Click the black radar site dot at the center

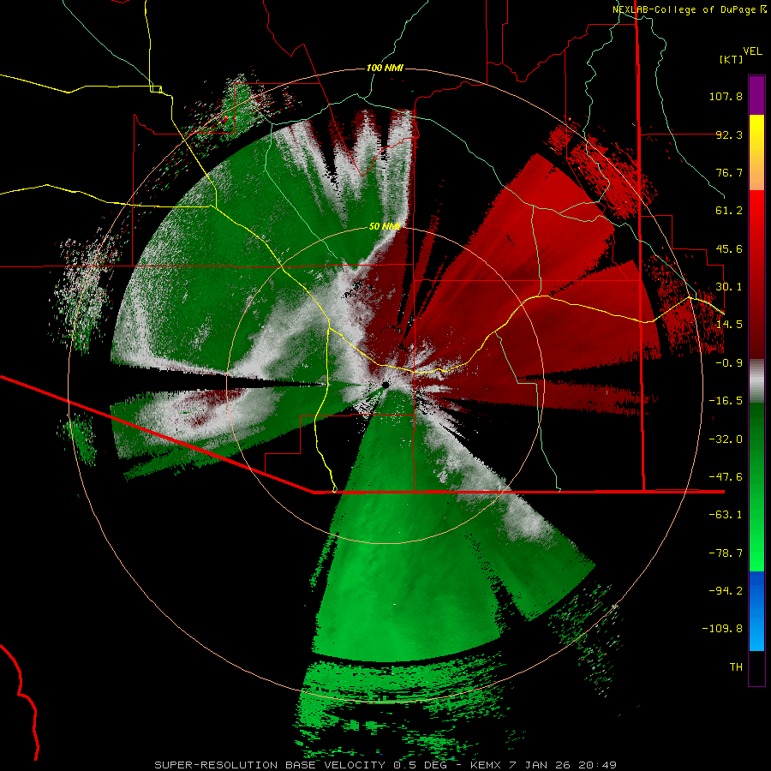(x=385, y=385)
